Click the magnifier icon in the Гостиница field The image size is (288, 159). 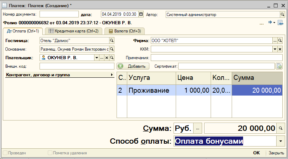[112, 41]
